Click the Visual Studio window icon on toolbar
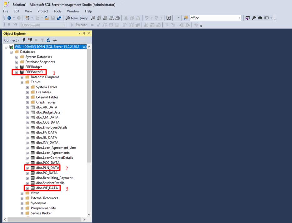The width and height of the screenshot is (292, 223). 247,18
